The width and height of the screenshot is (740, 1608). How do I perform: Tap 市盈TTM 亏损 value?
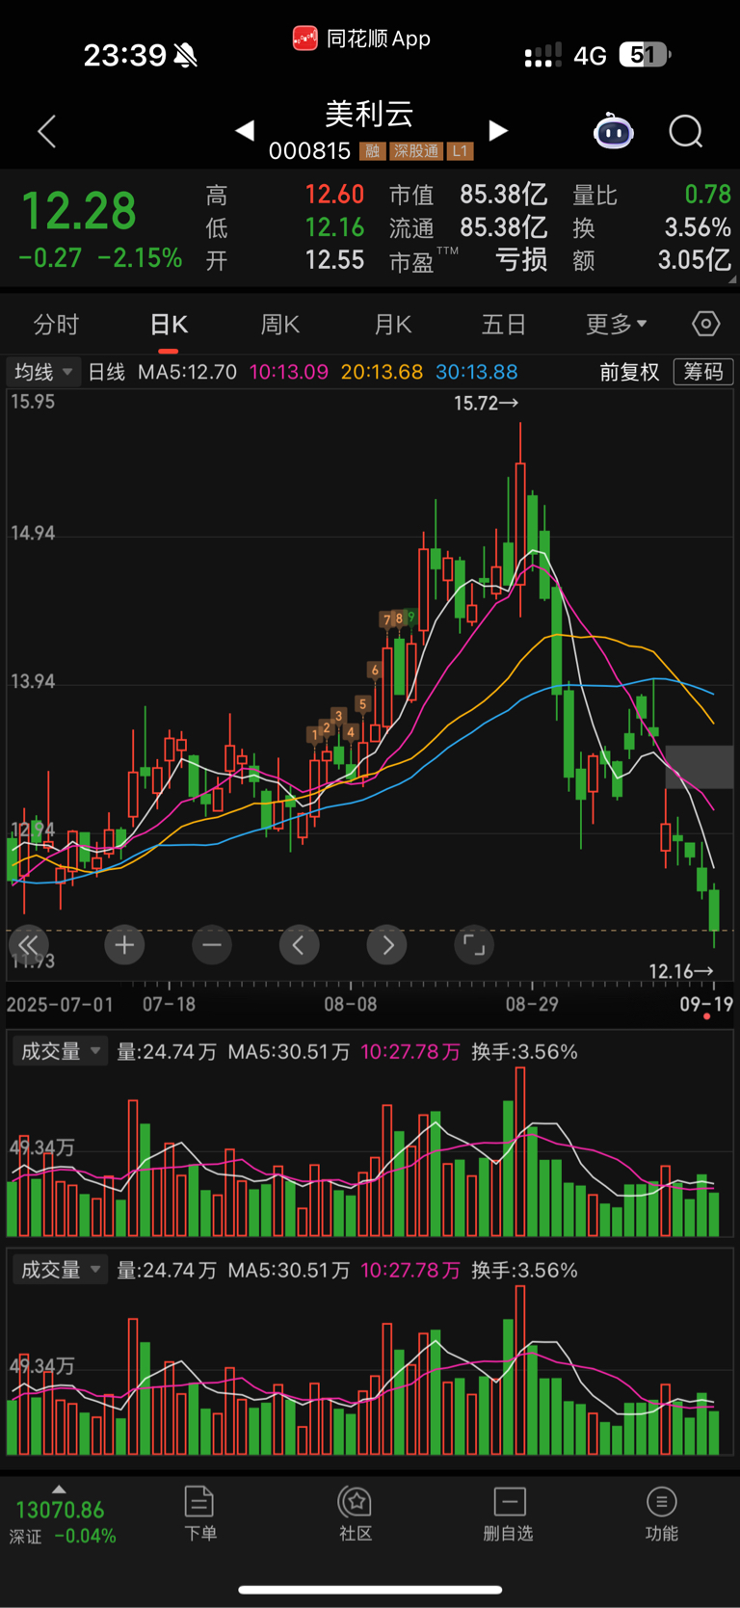pyautogui.click(x=521, y=260)
